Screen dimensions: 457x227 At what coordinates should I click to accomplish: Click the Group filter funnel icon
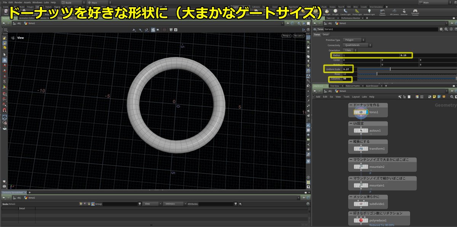(x=140, y=204)
